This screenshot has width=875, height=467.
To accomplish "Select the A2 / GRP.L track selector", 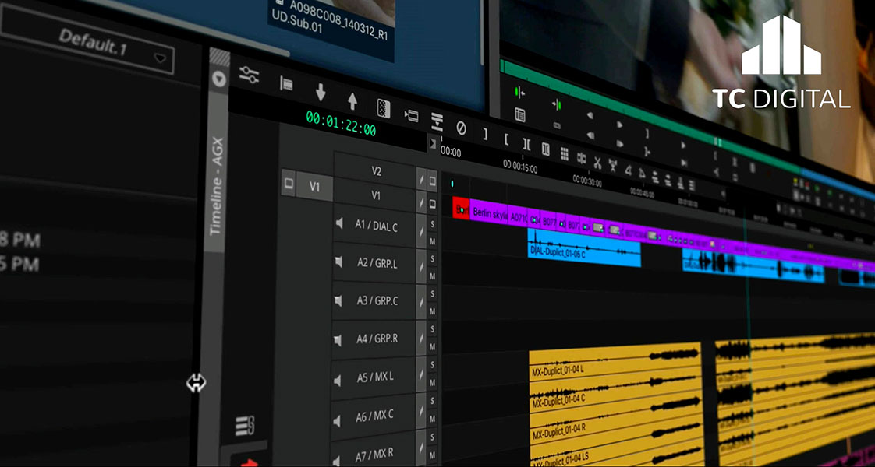I will tap(374, 263).
